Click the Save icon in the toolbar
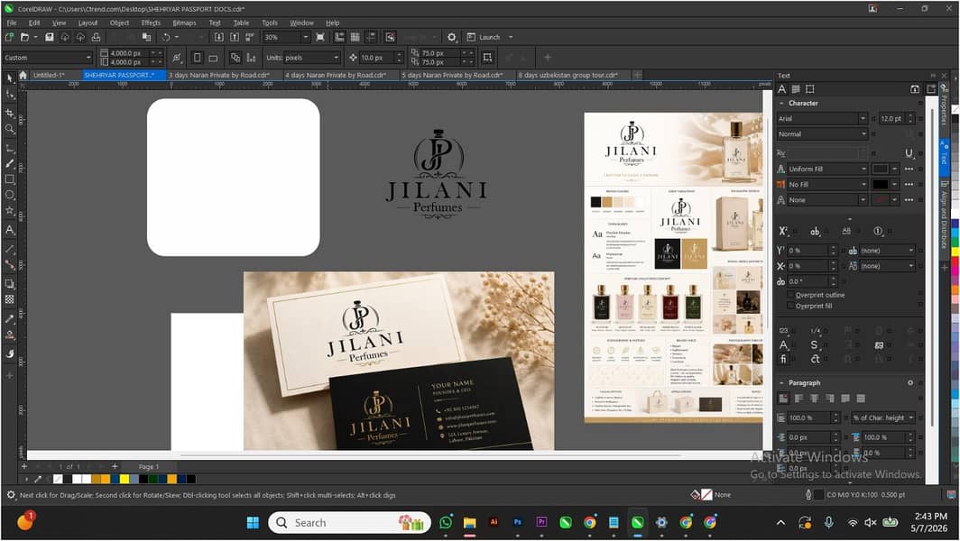The image size is (960, 541). (50, 37)
